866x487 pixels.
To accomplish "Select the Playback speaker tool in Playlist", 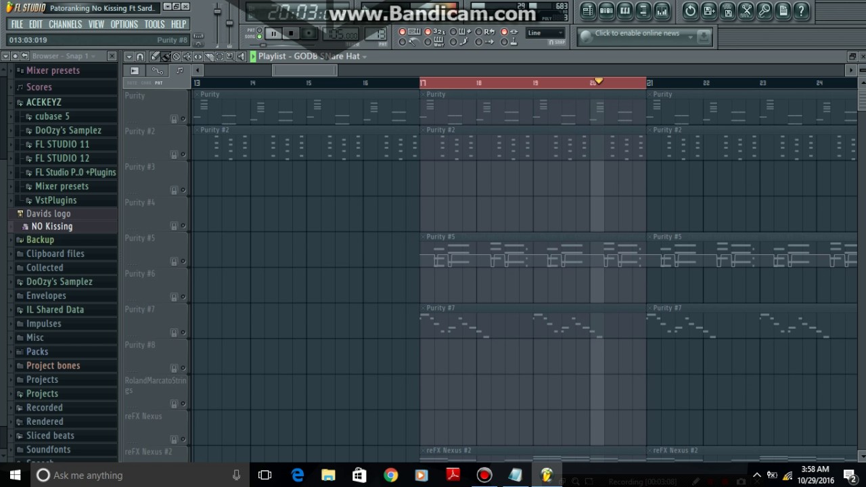I will 242,56.
